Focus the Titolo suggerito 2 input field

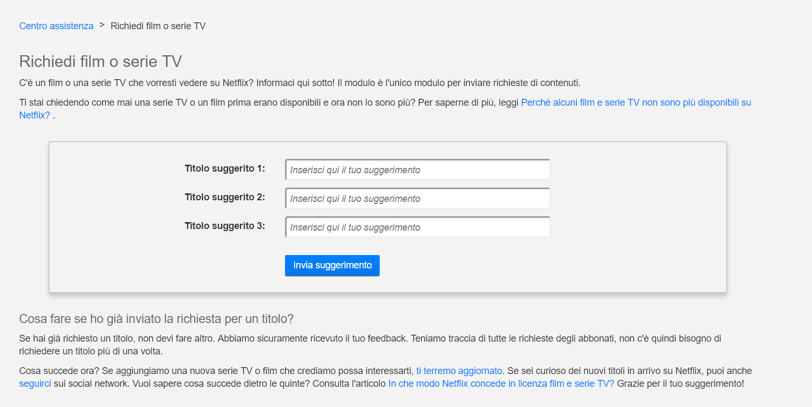pyautogui.click(x=417, y=199)
